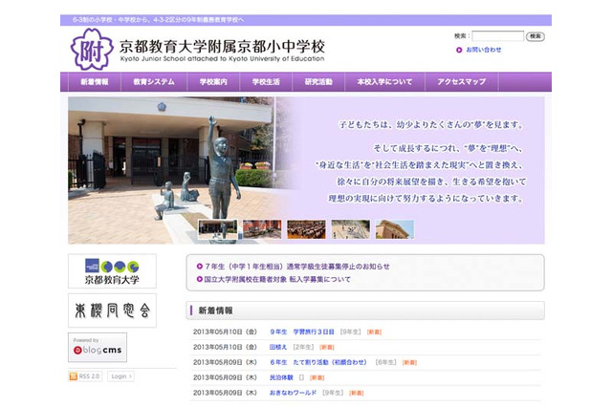This screenshot has width=612, height=407.
Task: Click the school crest logo
Action: (x=92, y=50)
